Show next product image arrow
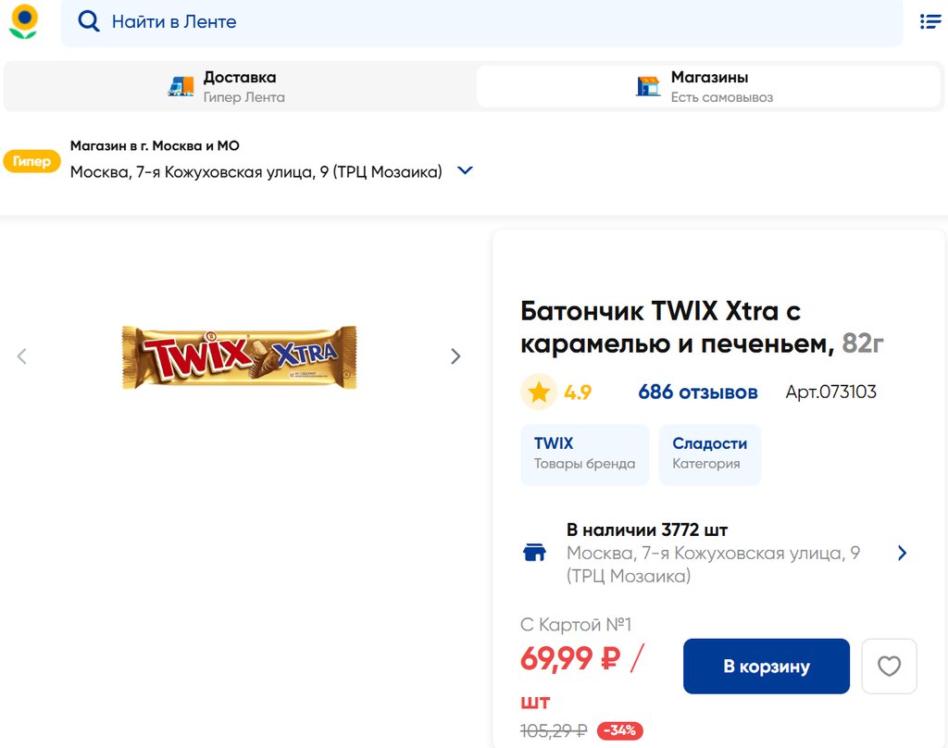 (x=455, y=356)
